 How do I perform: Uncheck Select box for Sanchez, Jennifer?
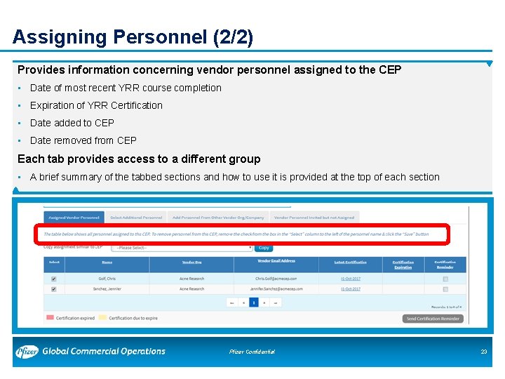54,289
